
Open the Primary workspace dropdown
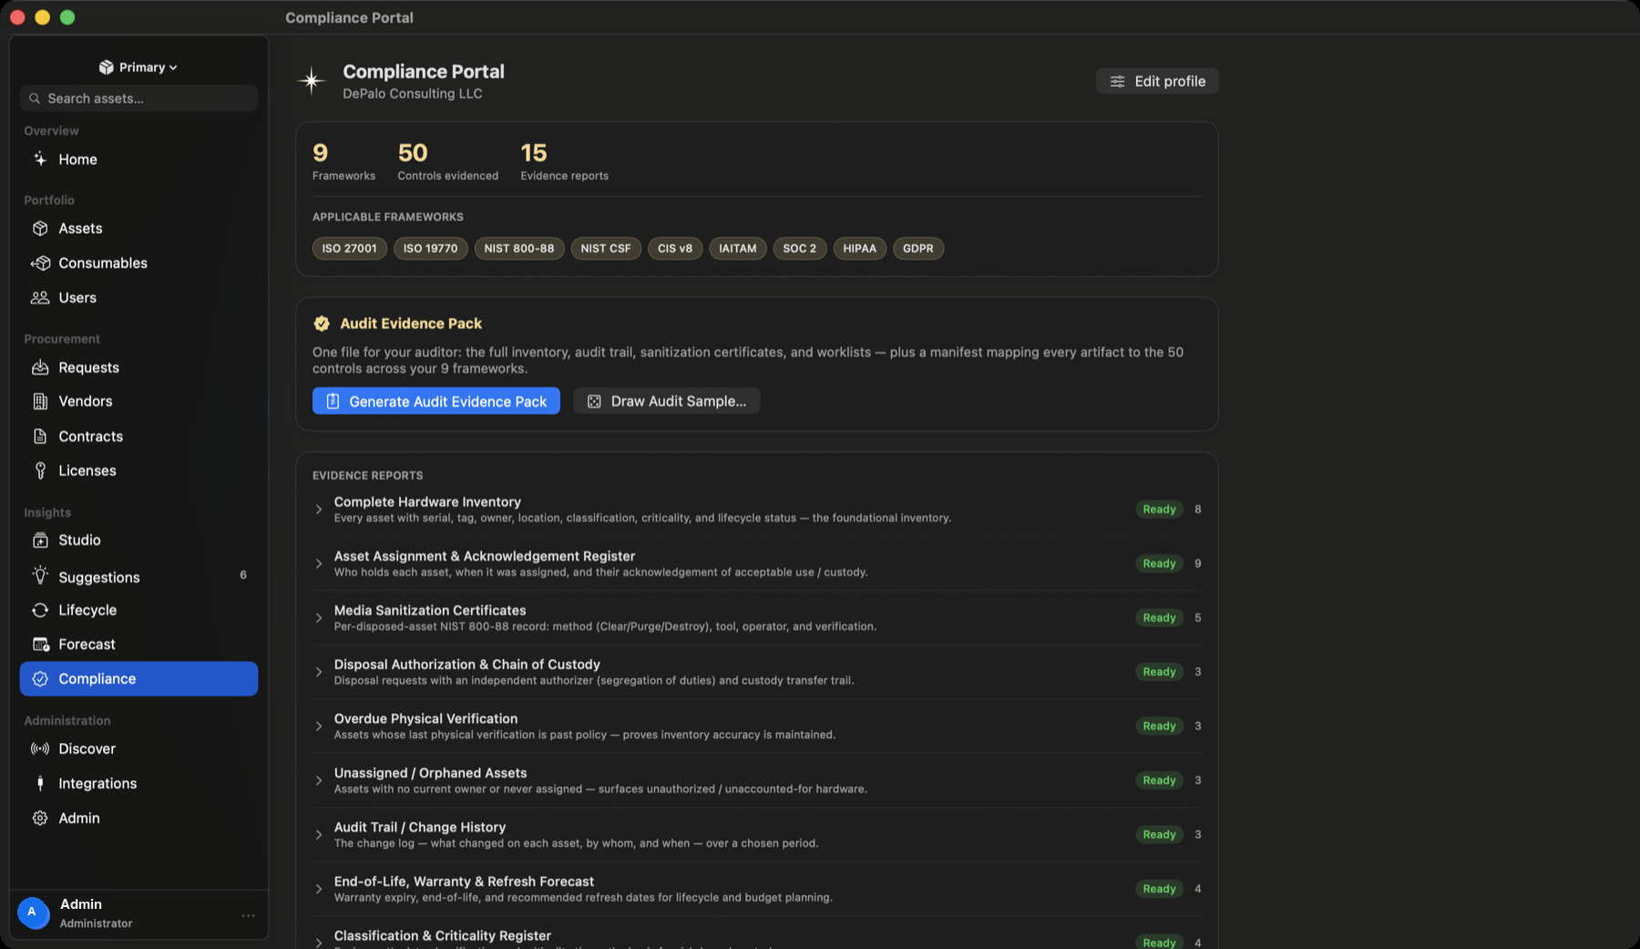click(138, 67)
